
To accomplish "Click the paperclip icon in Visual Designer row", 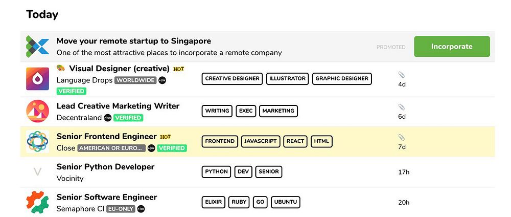I will click(402, 75).
